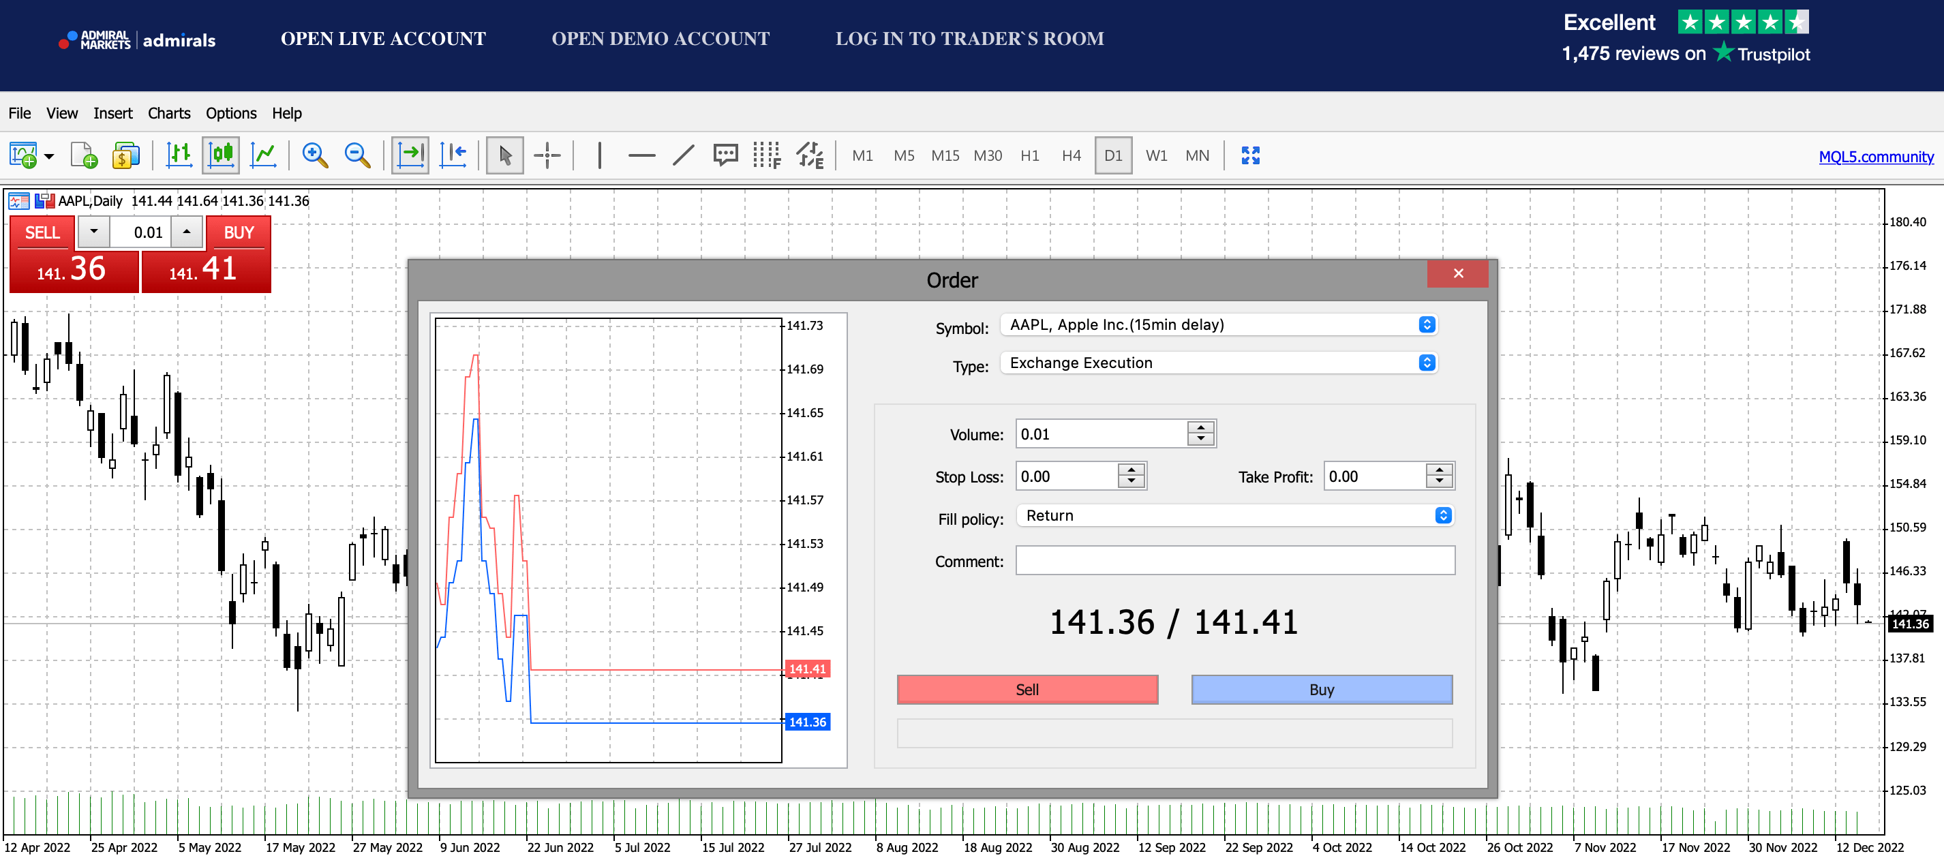
Task: Open the Insert menu
Action: click(112, 113)
